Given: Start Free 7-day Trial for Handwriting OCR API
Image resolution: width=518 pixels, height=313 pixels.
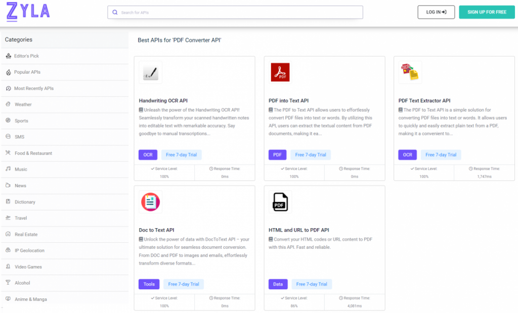Looking at the screenshot, I should coord(182,154).
